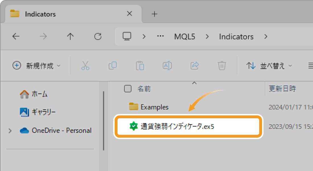Click the Paste clipboard icon
Viewport: 313px width, 171px height.
pos(140,66)
